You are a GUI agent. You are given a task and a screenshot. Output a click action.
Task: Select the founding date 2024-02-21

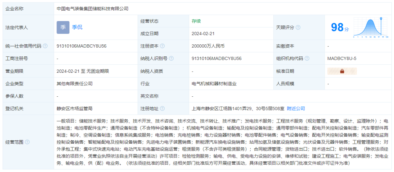click(x=203, y=33)
